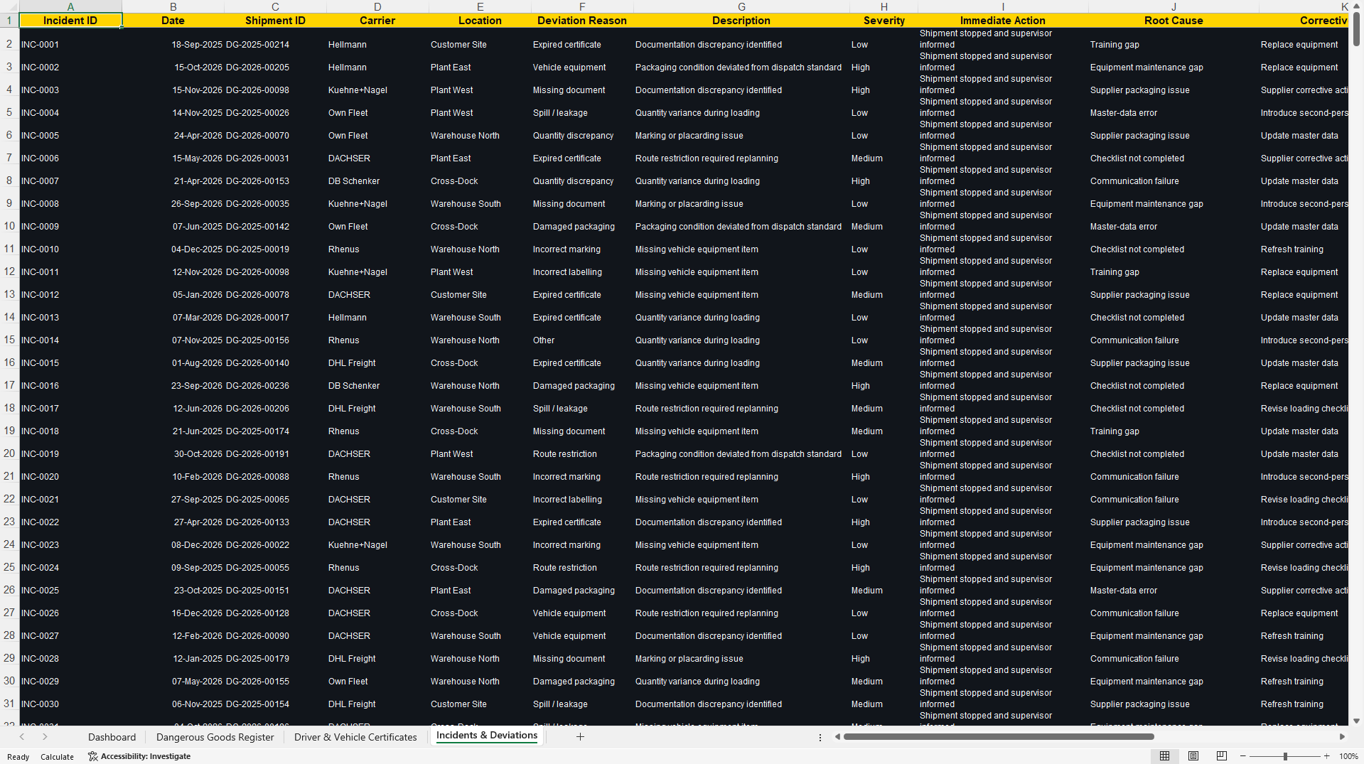Click the horizontal scrollbar thumb

click(x=999, y=737)
